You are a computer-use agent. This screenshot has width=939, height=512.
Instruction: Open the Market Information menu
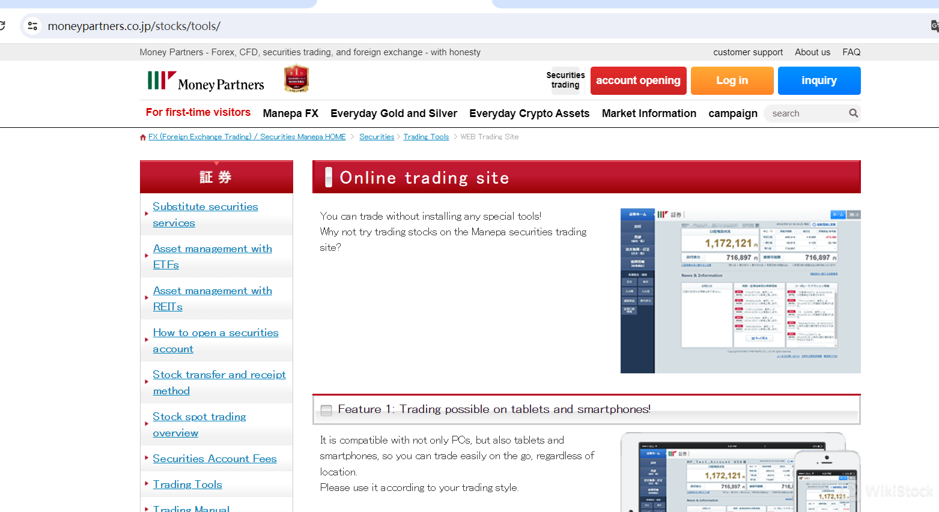click(649, 113)
